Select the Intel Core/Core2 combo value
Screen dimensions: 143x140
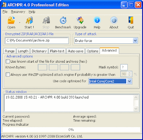pyautogui.click(x=108, y=81)
